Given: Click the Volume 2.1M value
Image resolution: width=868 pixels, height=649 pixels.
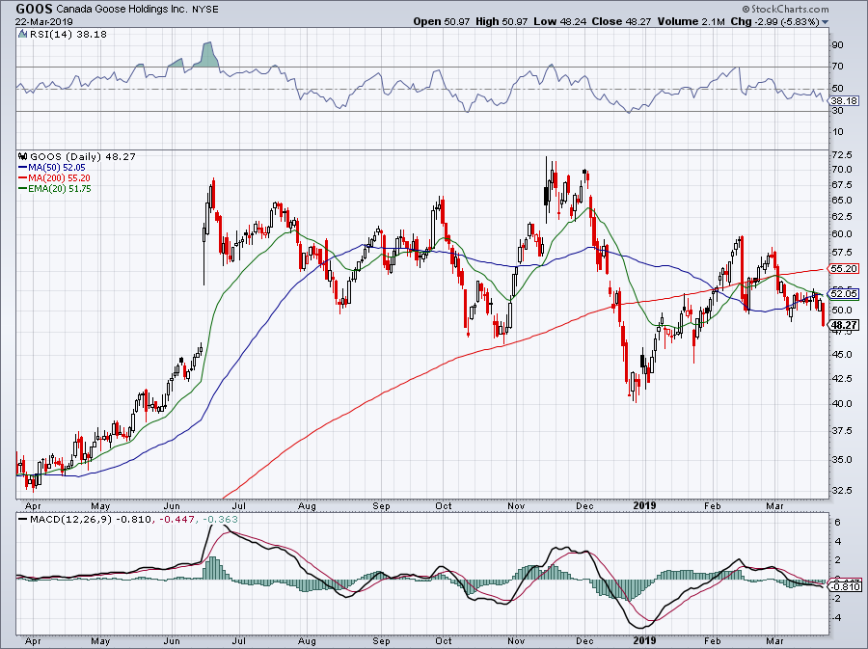Looking at the screenshot, I should click(x=691, y=21).
